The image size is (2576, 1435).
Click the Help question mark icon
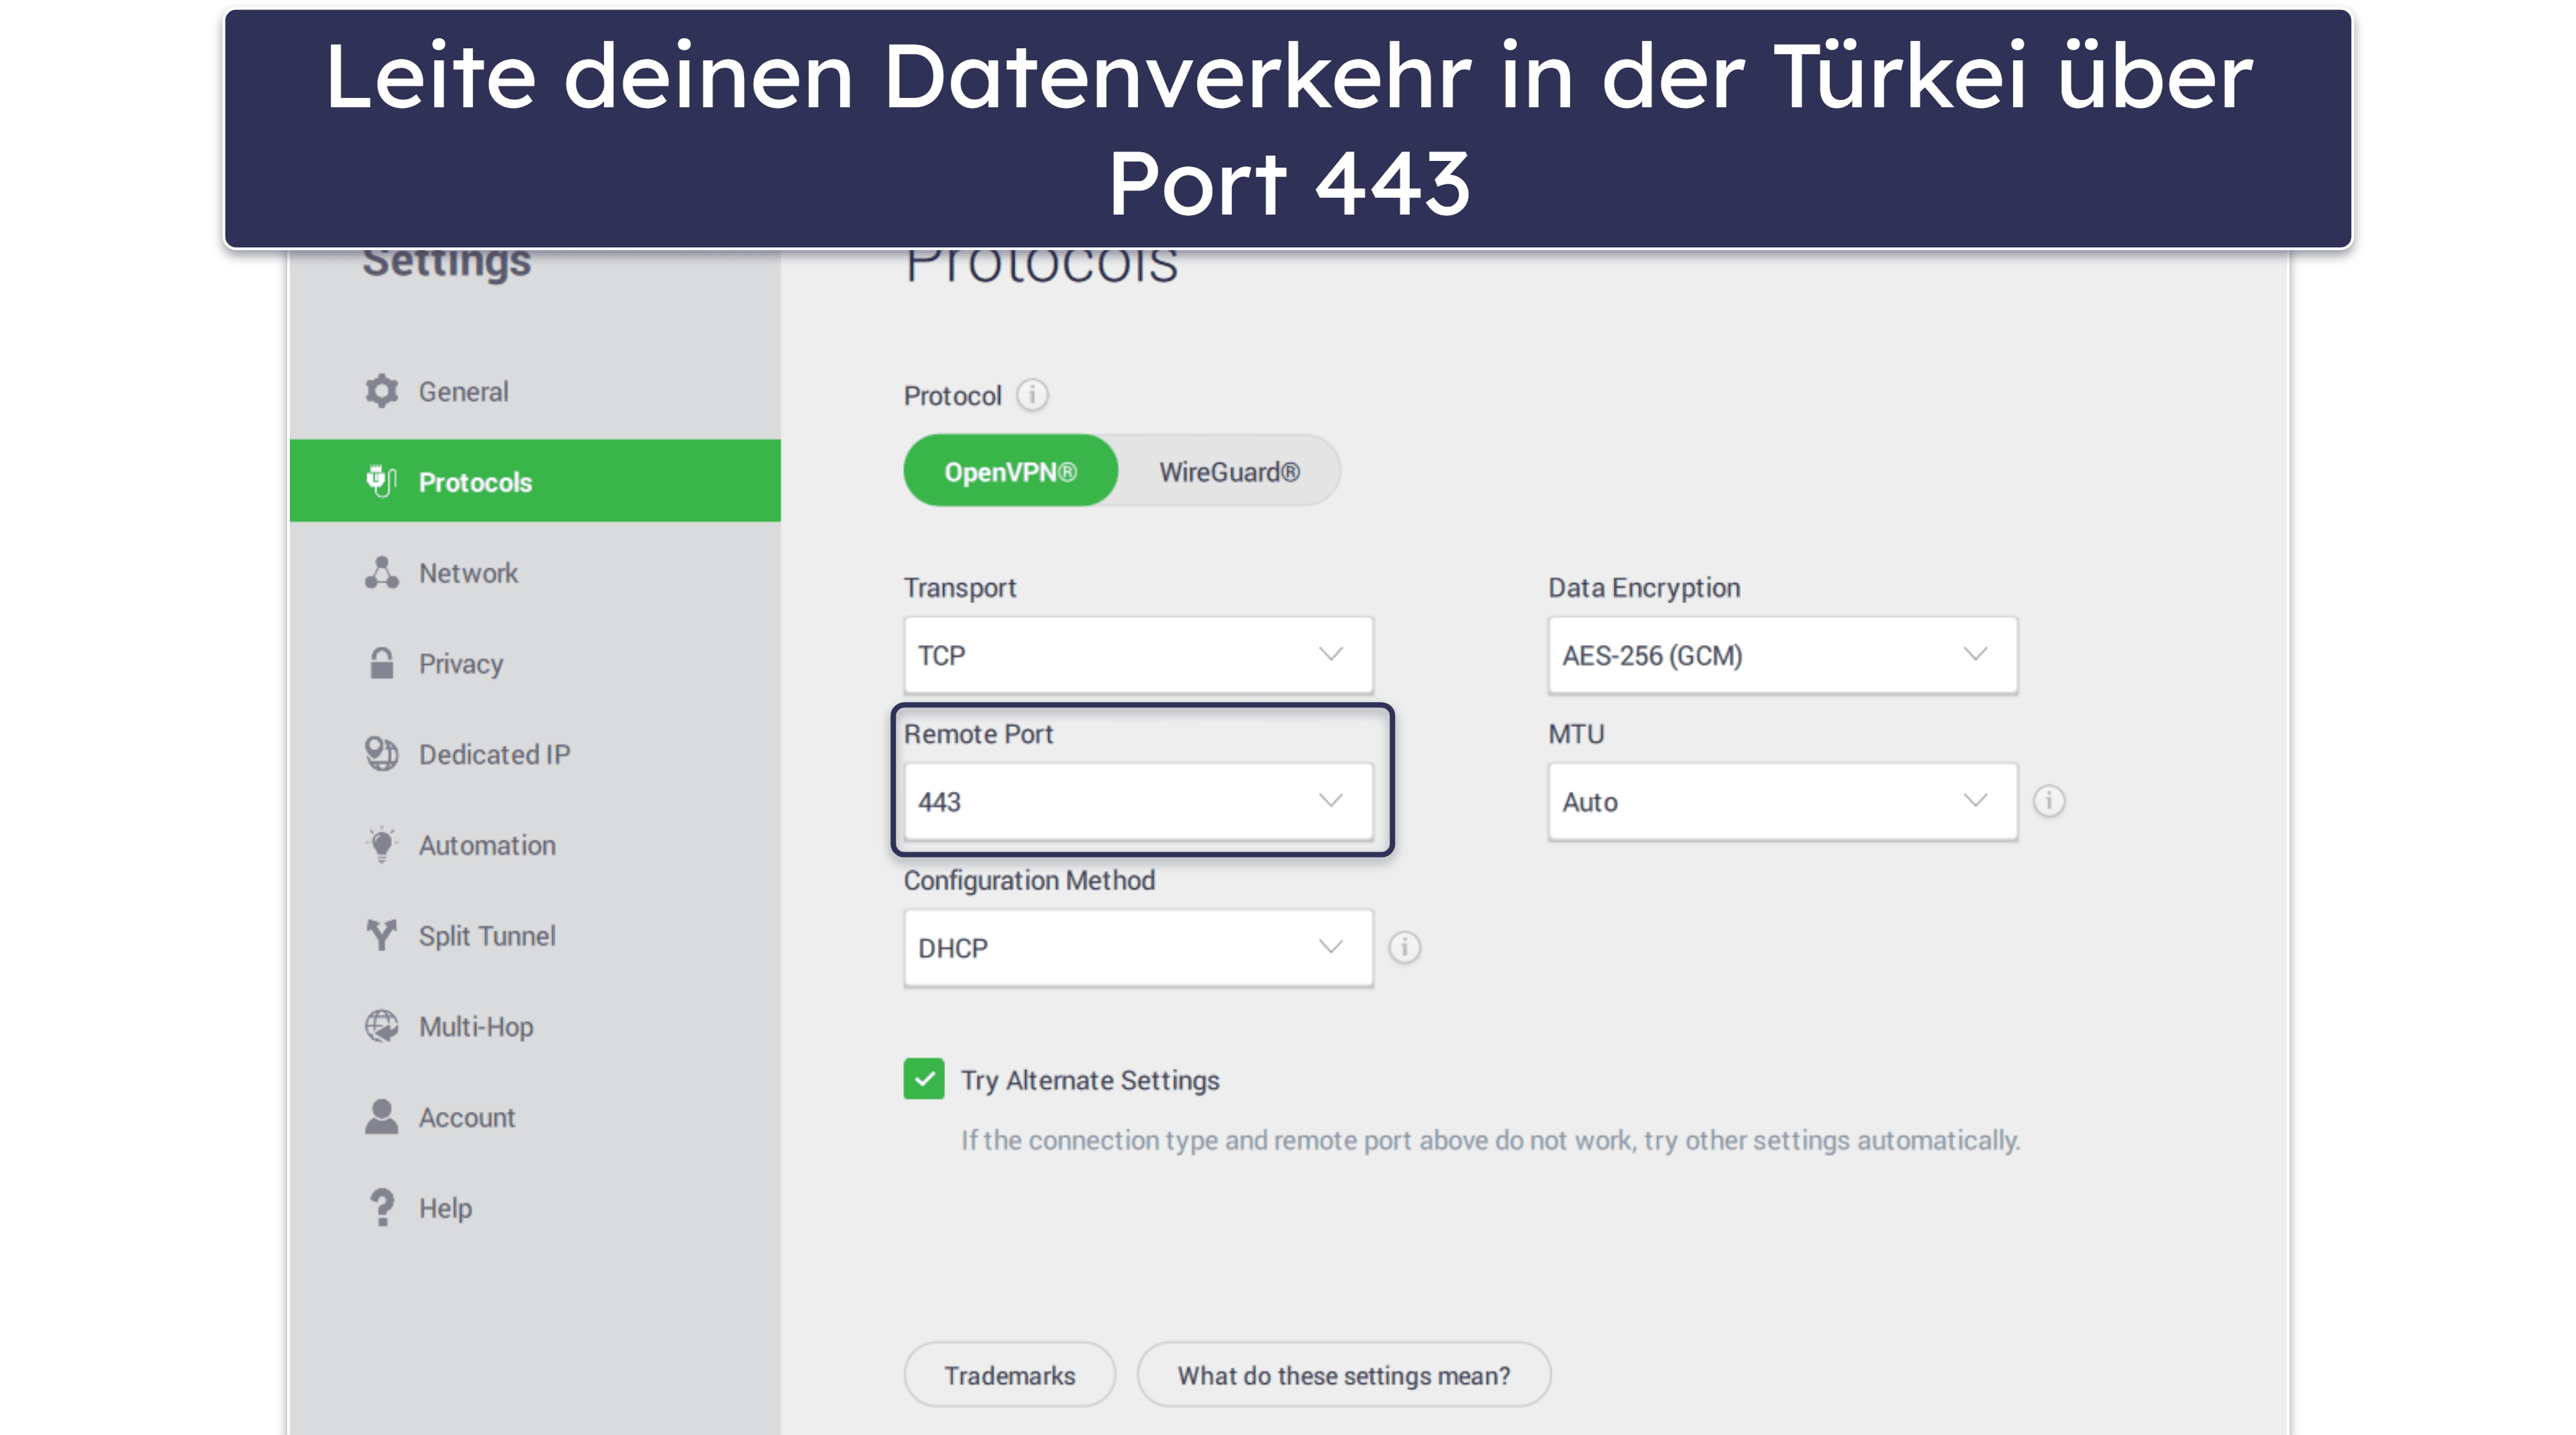[381, 1207]
